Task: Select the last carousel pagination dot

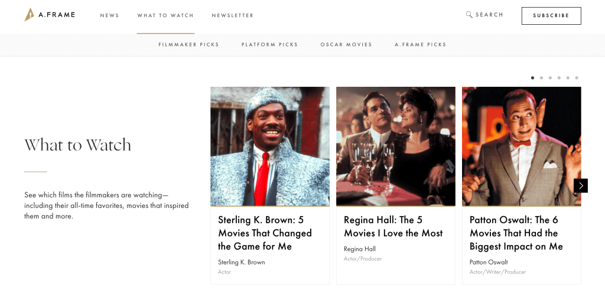Action: (x=577, y=78)
